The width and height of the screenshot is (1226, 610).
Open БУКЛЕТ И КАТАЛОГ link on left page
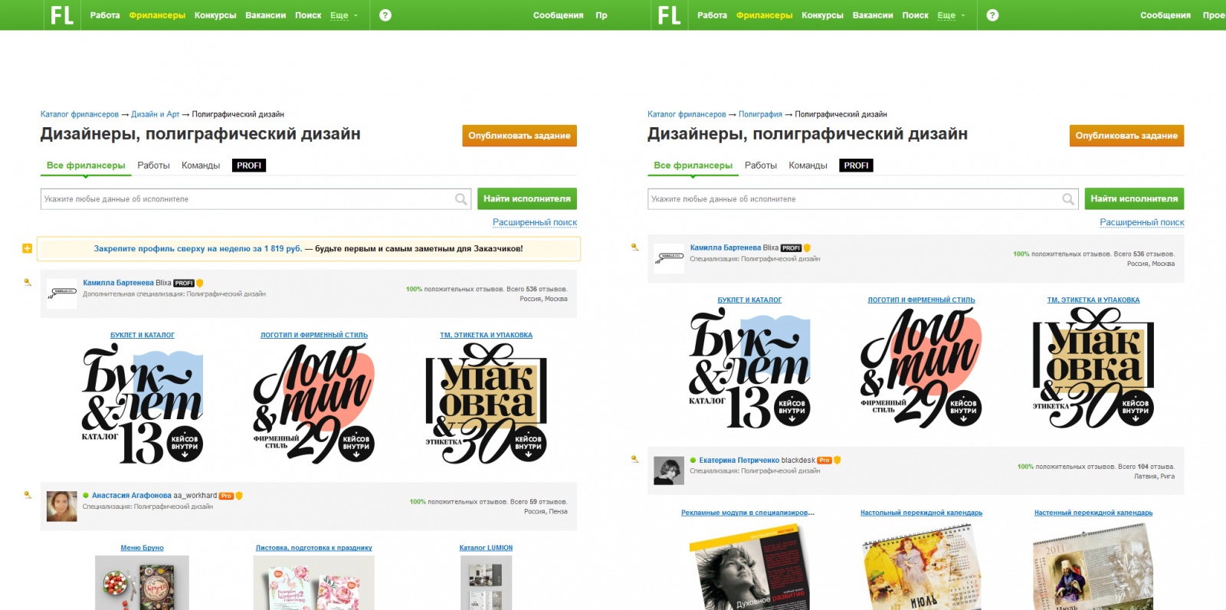143,335
